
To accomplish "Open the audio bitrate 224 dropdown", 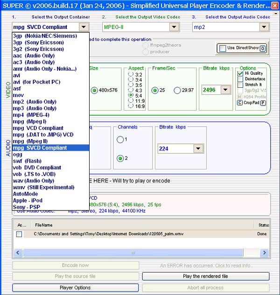I will tap(198, 148).
